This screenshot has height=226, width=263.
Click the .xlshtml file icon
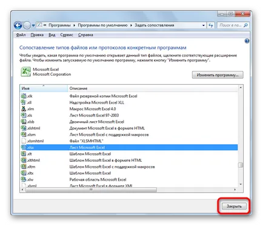click(24, 128)
